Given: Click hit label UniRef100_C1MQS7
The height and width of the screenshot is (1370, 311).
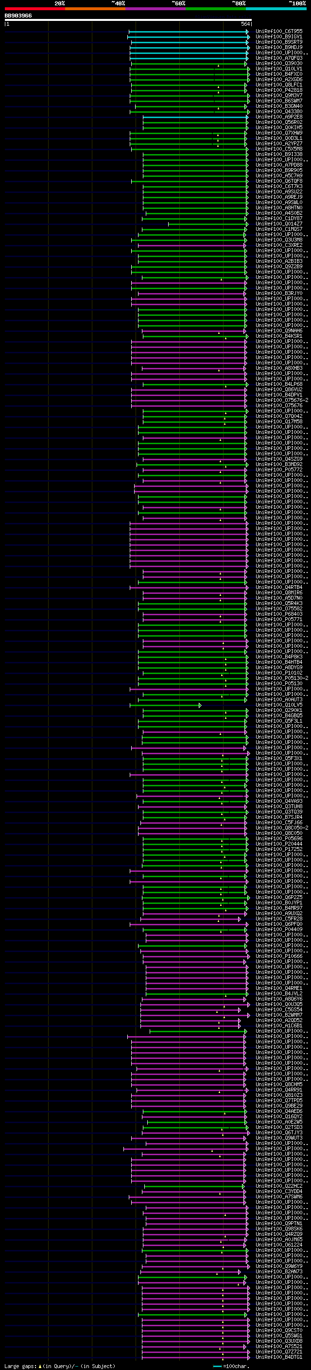Looking at the screenshot, I should [x=279, y=229].
